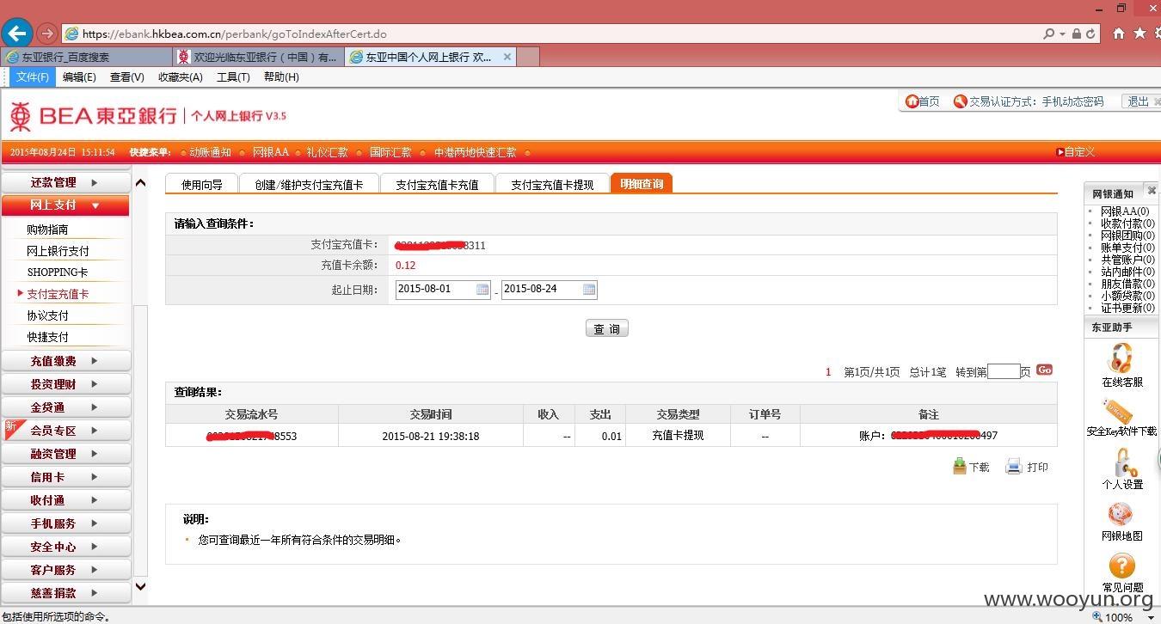The width and height of the screenshot is (1161, 624).
Task: Switch to 创建/维护支付宝充值卡 tab
Action: click(x=310, y=184)
